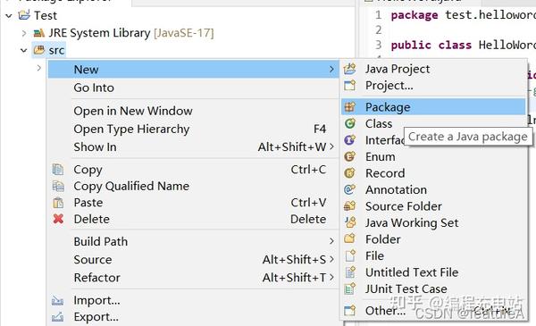Click 'src' folder label in tree

tap(56, 51)
